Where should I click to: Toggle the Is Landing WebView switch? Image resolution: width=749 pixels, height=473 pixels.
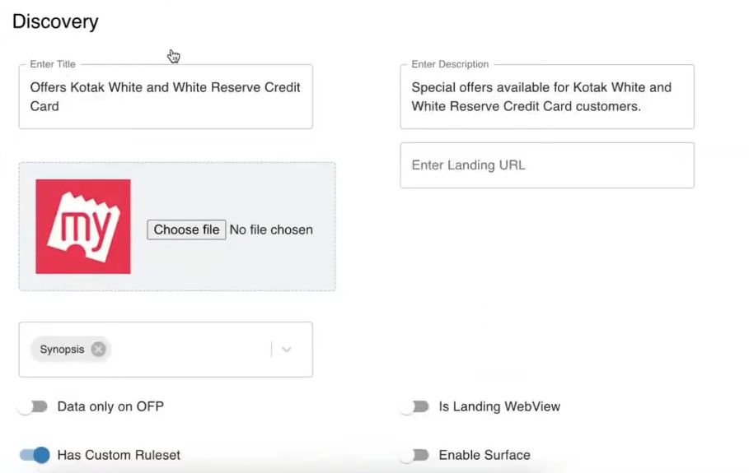click(x=414, y=406)
